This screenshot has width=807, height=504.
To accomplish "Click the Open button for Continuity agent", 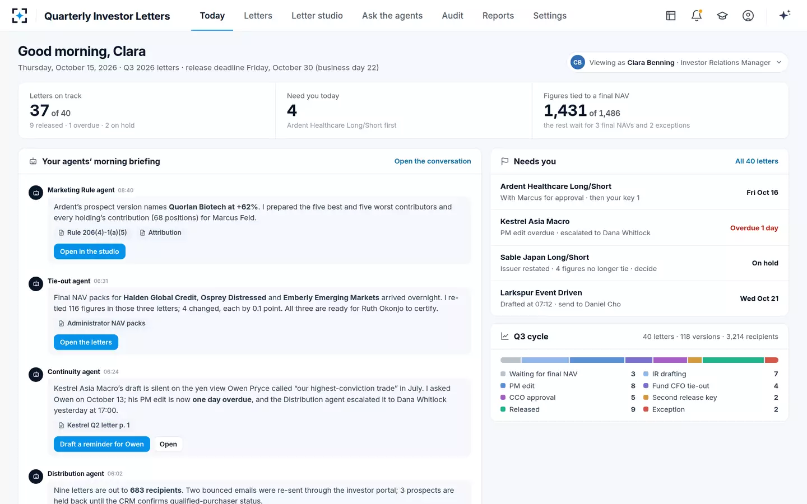I will tap(168, 444).
